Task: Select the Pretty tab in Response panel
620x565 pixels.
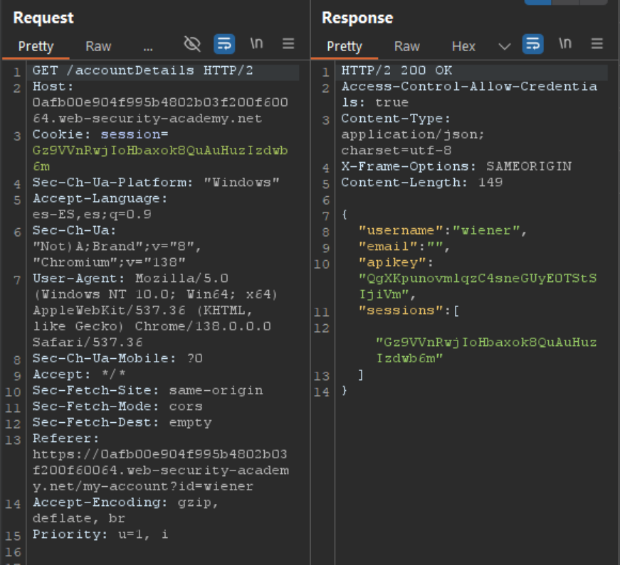Action: pyautogui.click(x=345, y=46)
